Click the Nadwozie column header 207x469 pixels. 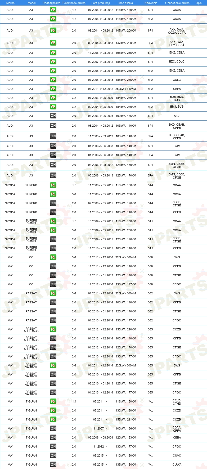pos(151,3)
